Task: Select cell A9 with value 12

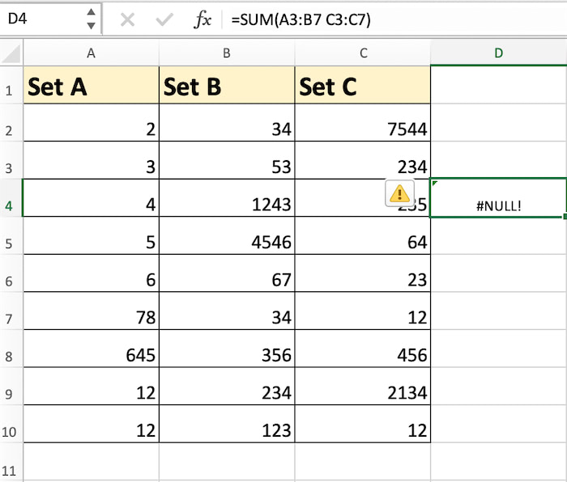Action: (92, 387)
